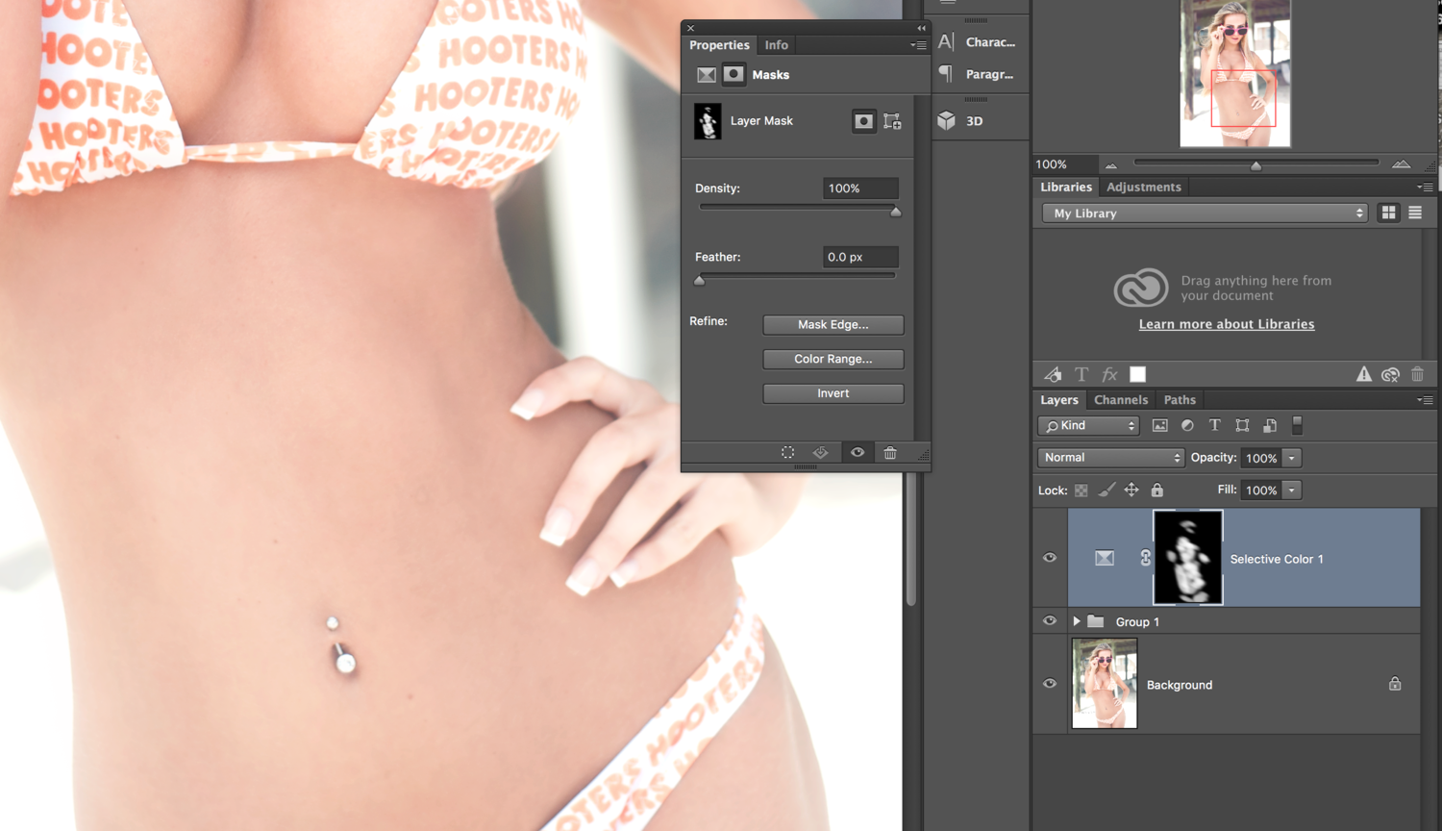
Task: Add graphic to library icon
Action: (x=1054, y=374)
